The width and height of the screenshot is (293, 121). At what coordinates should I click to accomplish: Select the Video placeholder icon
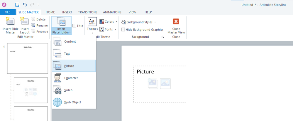[x=57, y=90]
